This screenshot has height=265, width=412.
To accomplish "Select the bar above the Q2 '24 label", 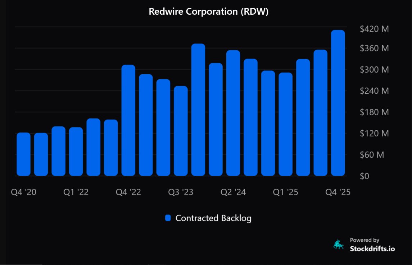I will [233, 113].
